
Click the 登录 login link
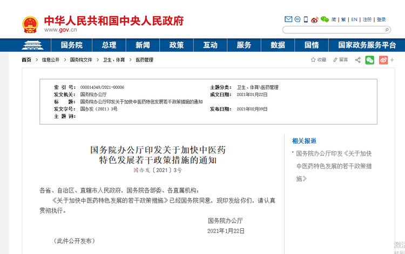pos(381,19)
